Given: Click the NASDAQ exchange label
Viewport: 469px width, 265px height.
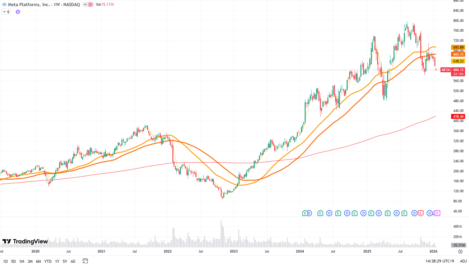Looking at the screenshot, I should (72, 4).
